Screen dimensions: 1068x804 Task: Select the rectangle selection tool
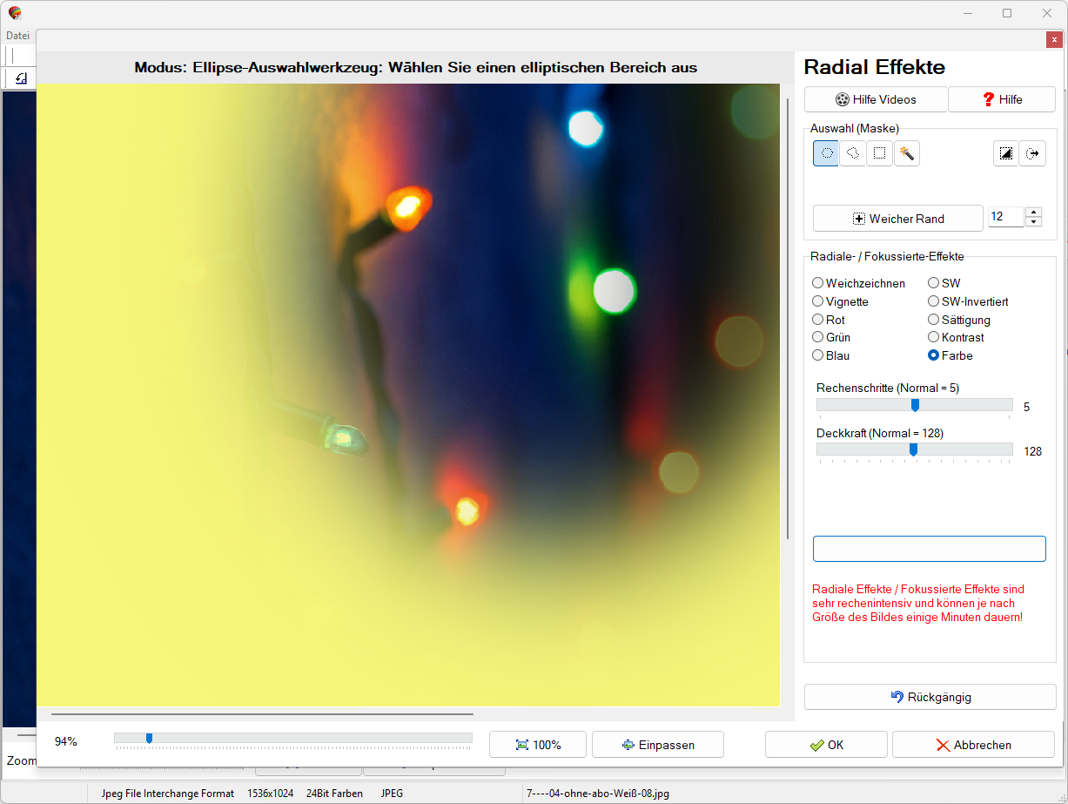(x=880, y=153)
